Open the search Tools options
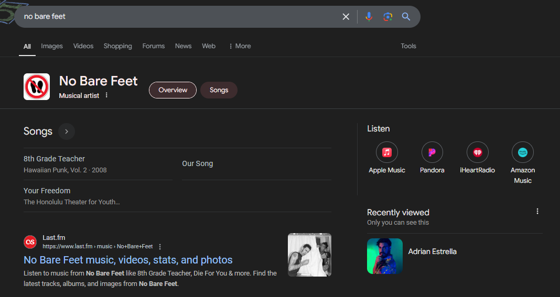560x297 pixels. [x=408, y=46]
